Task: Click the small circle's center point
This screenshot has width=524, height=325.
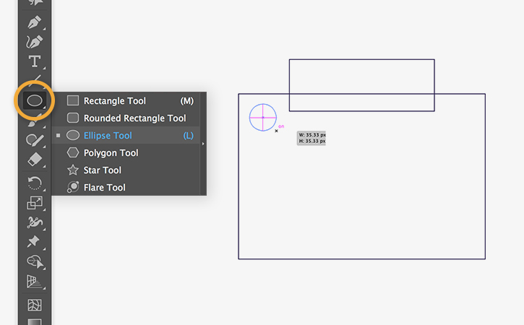Action: [x=263, y=117]
